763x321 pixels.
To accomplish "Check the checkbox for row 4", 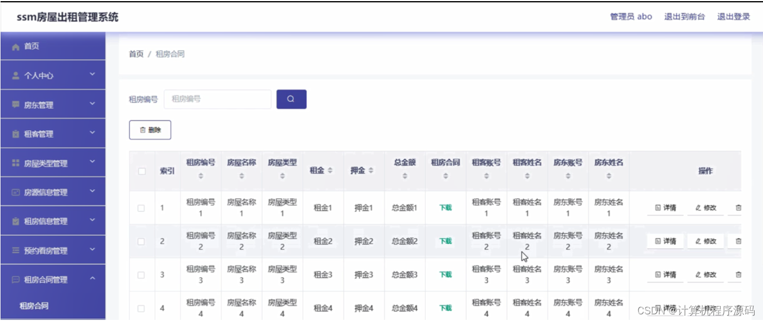I will (141, 308).
